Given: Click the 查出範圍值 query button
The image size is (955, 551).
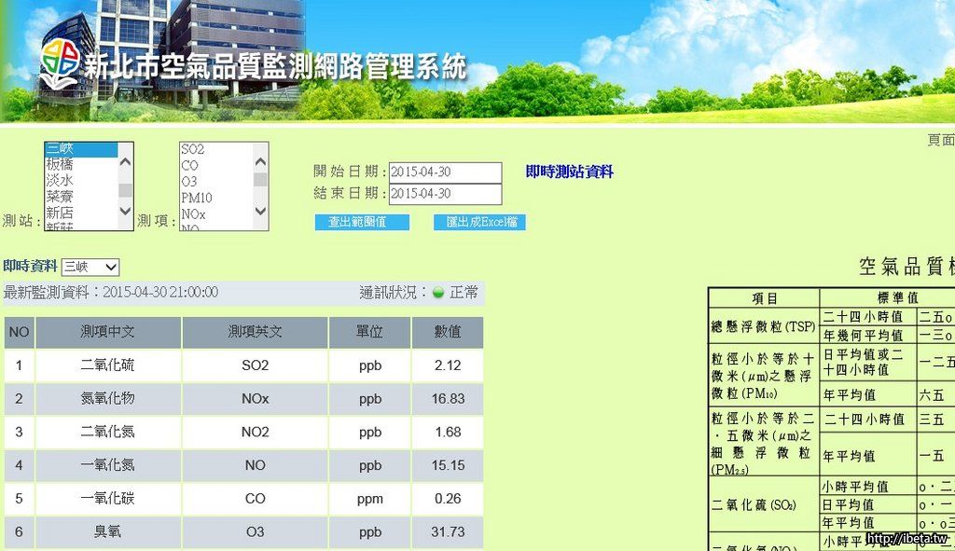Looking at the screenshot, I should [x=362, y=222].
